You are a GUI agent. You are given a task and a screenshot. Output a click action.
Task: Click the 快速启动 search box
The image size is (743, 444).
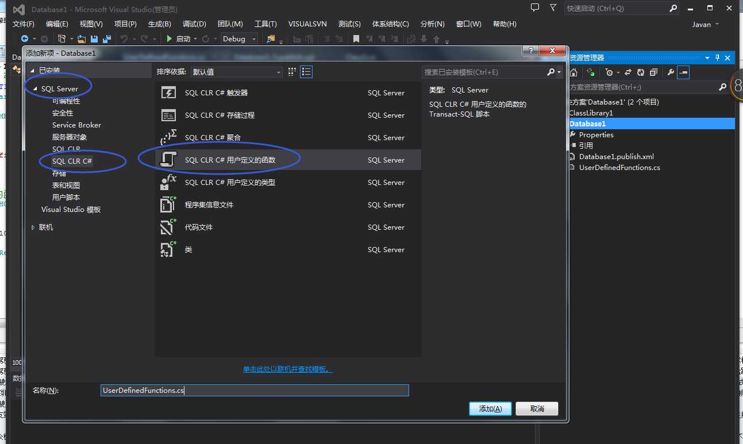click(616, 8)
